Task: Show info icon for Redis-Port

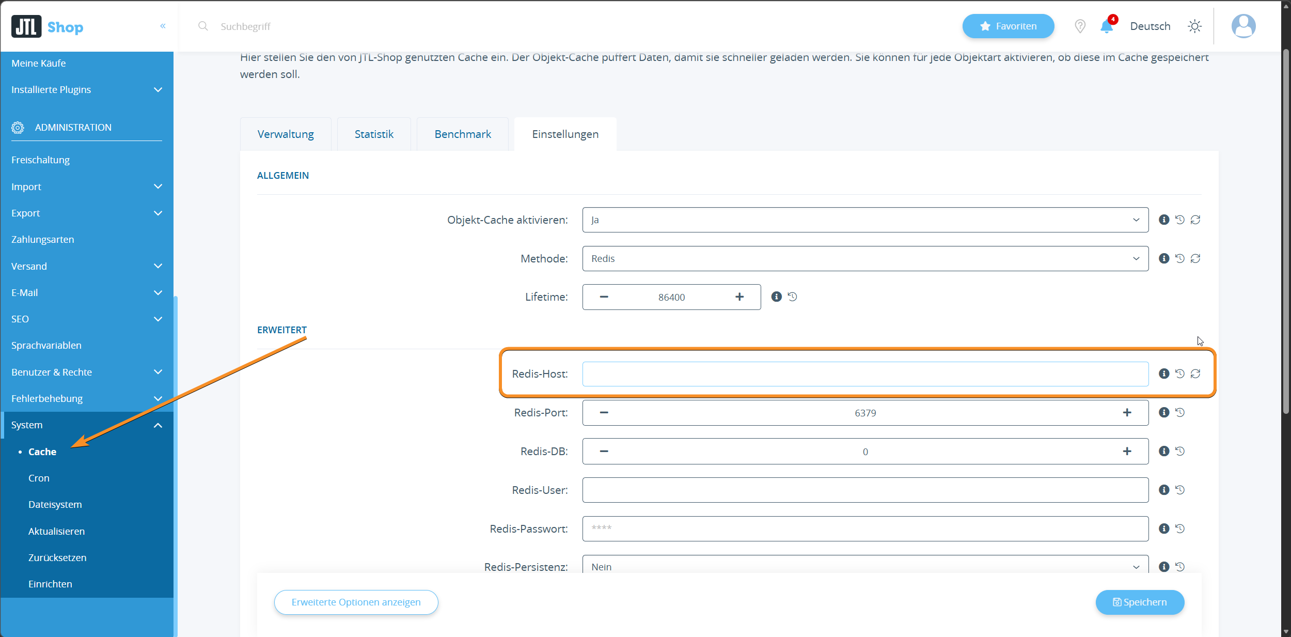Action: 1163,412
